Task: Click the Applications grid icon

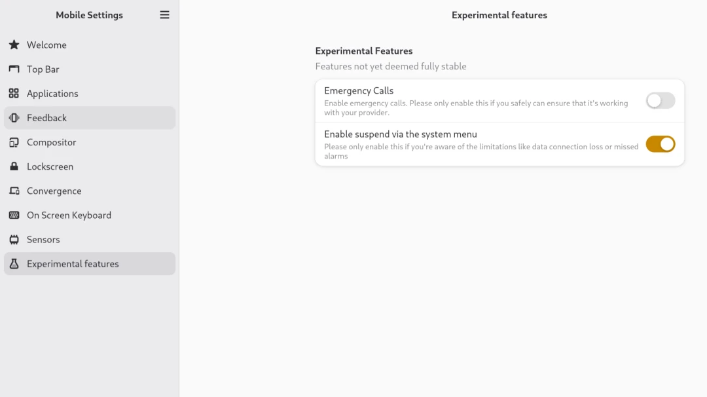Action: (14, 94)
